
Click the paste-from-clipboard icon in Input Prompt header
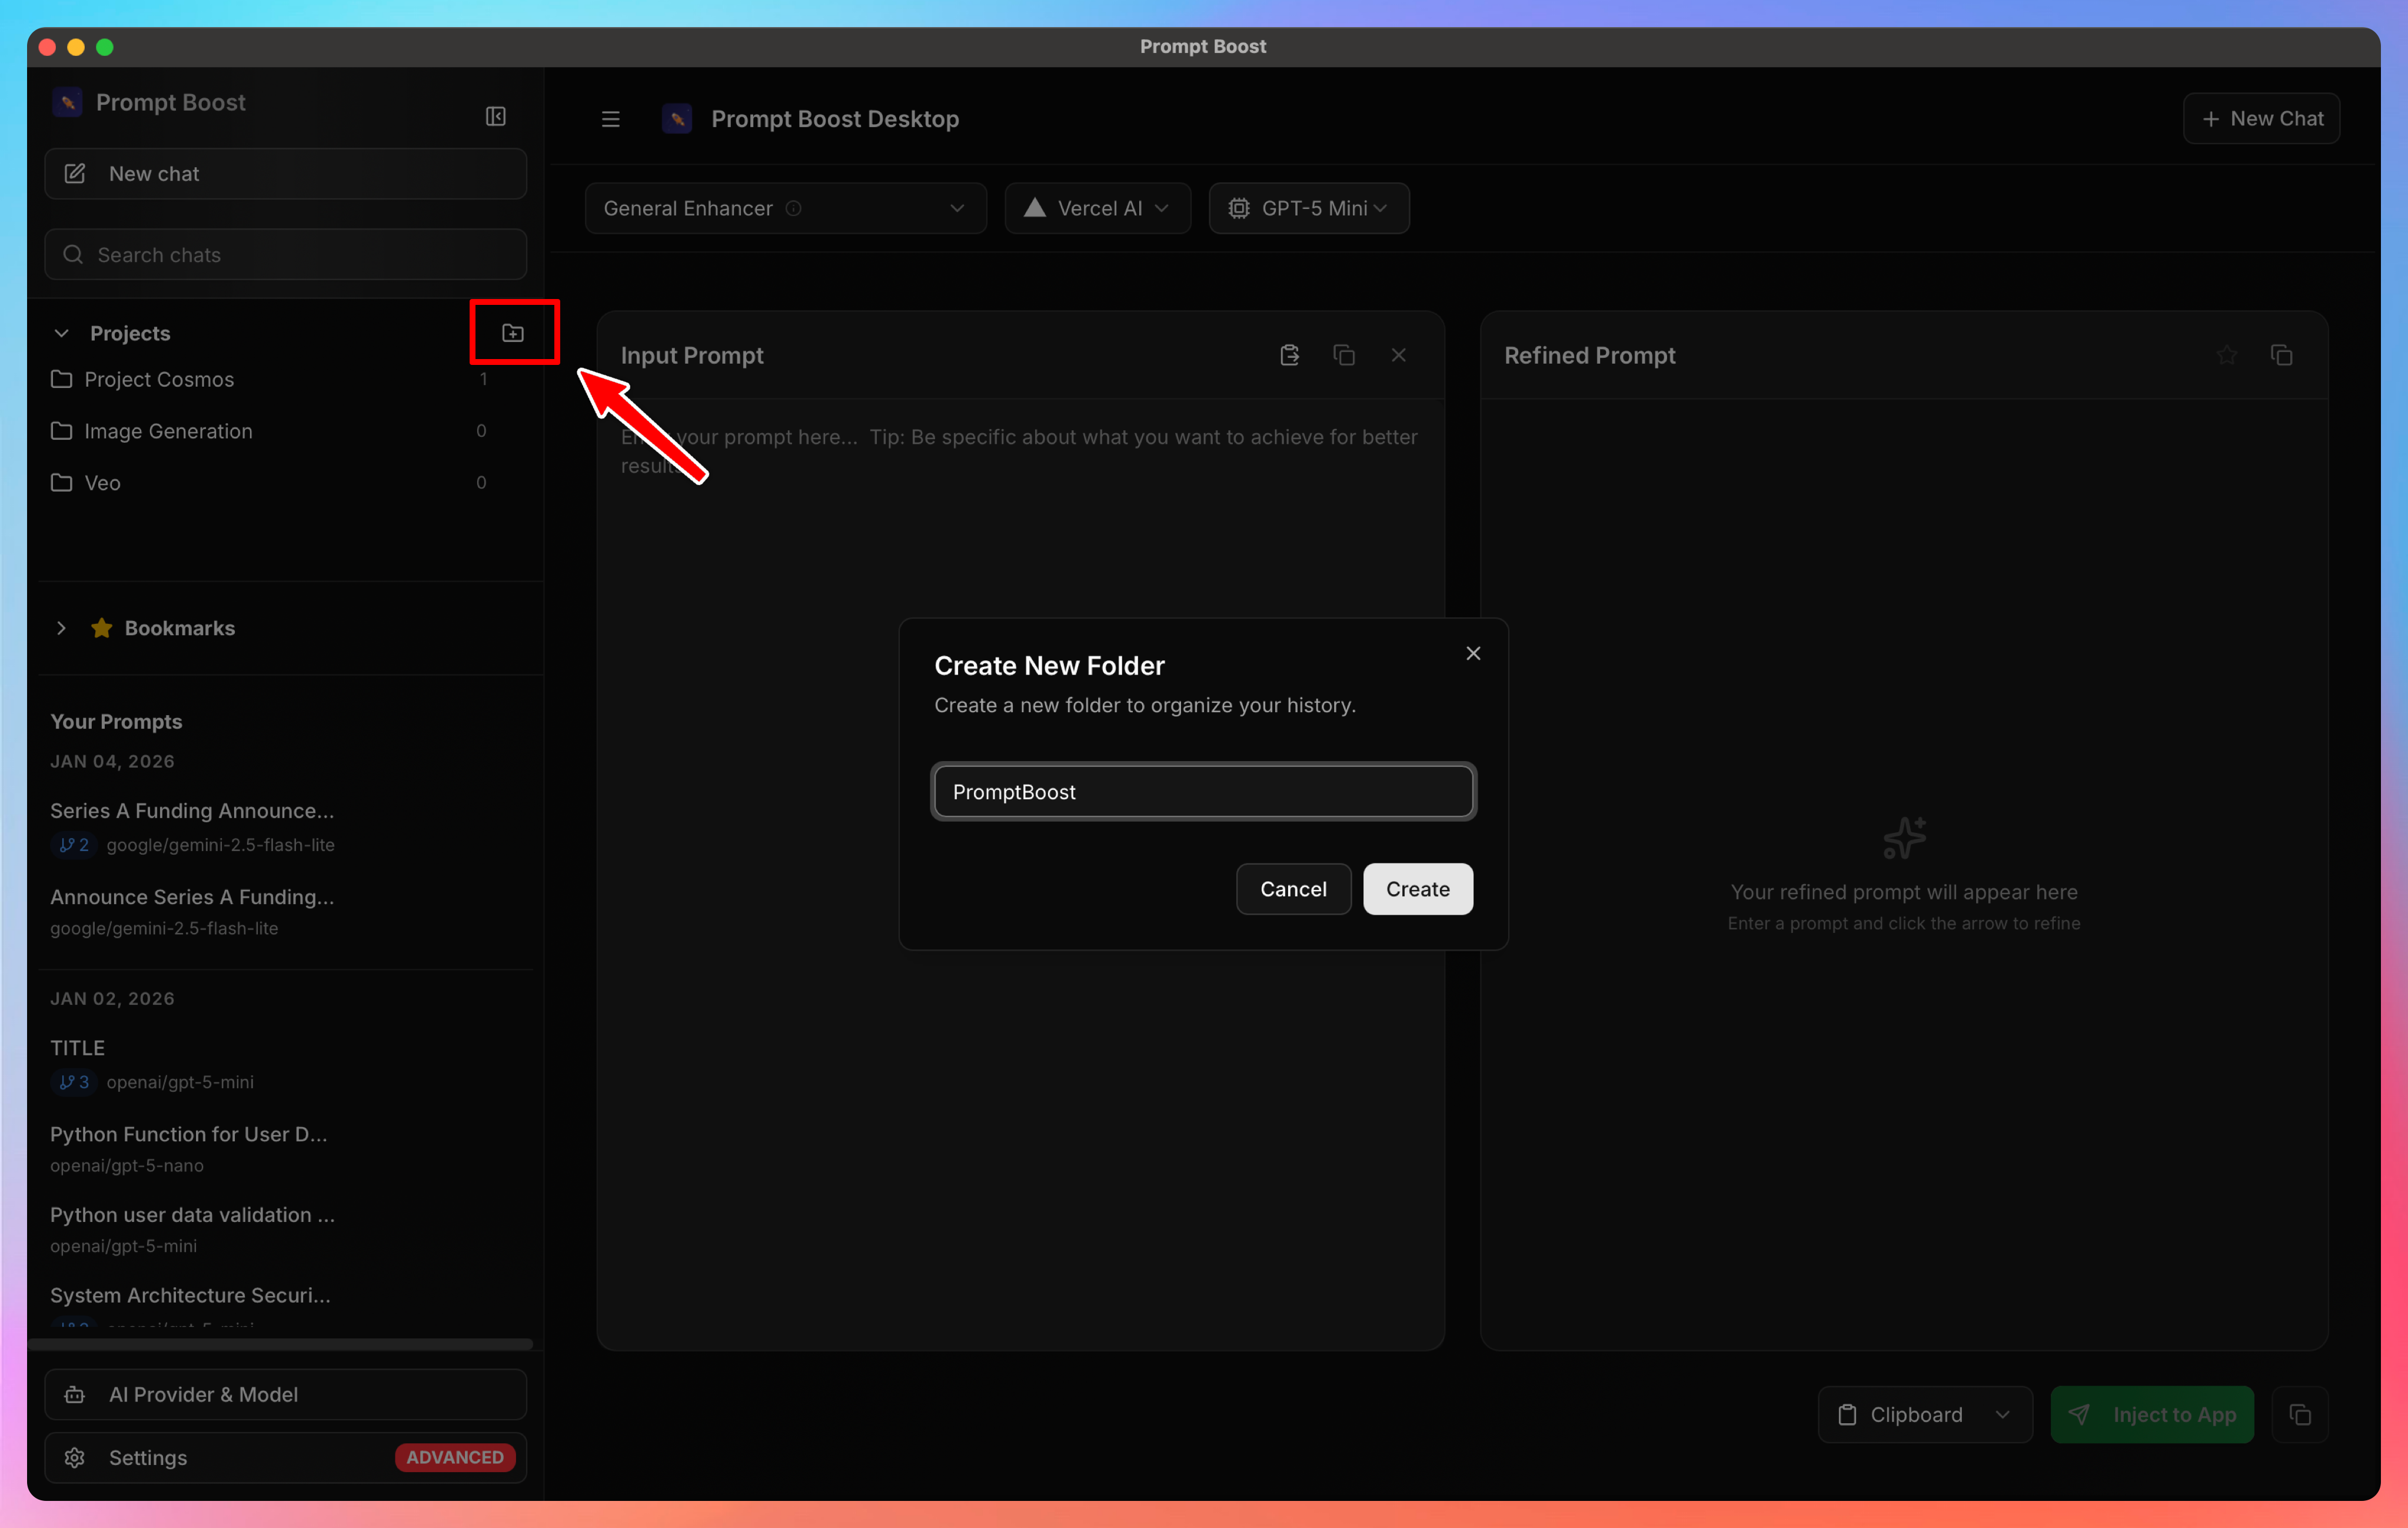point(1289,354)
